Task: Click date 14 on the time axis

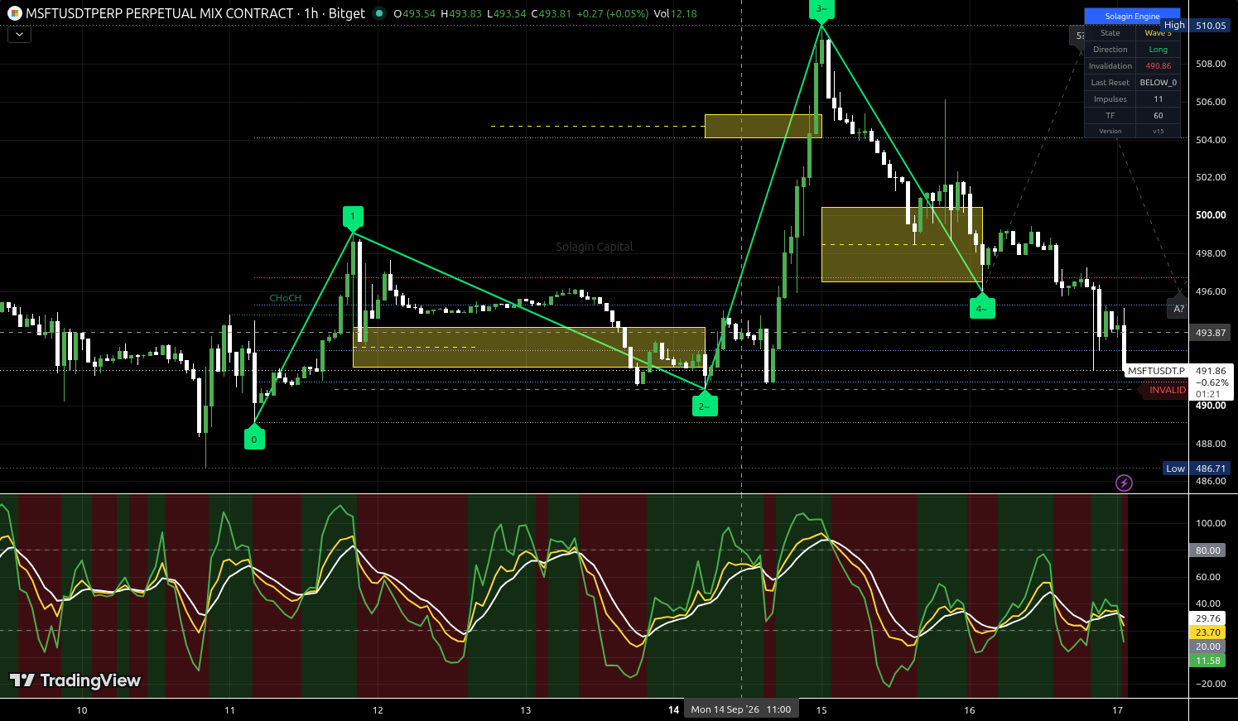Action: 673,709
